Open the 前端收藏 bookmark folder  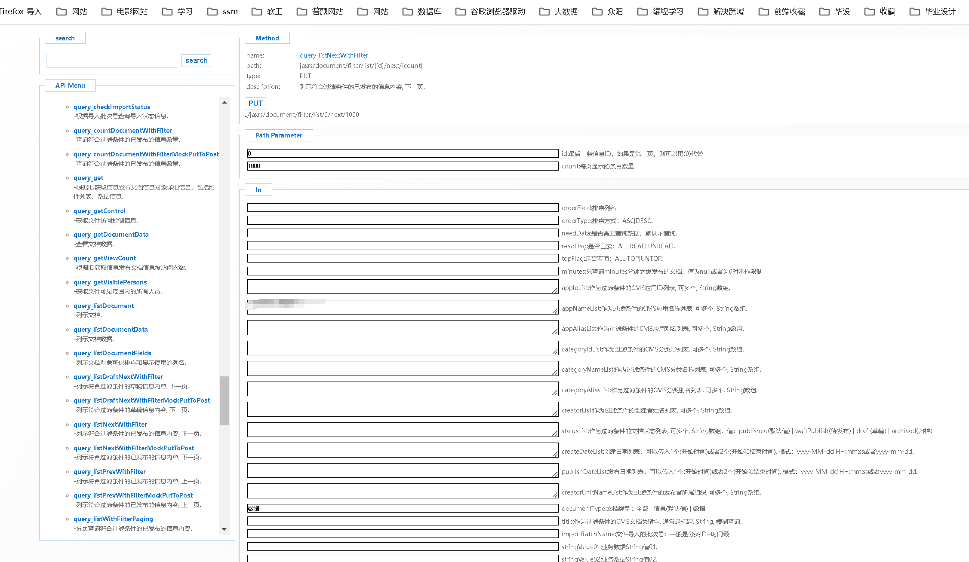pyautogui.click(x=782, y=12)
